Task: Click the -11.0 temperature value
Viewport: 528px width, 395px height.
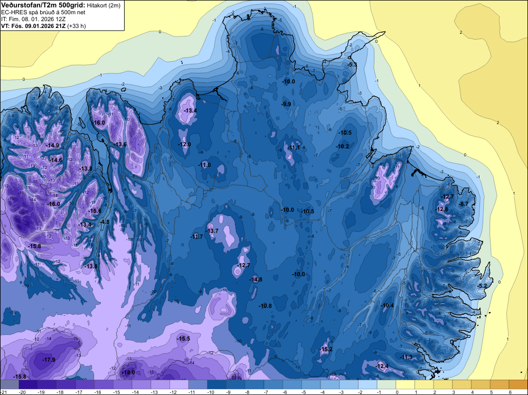Action: [x=204, y=165]
